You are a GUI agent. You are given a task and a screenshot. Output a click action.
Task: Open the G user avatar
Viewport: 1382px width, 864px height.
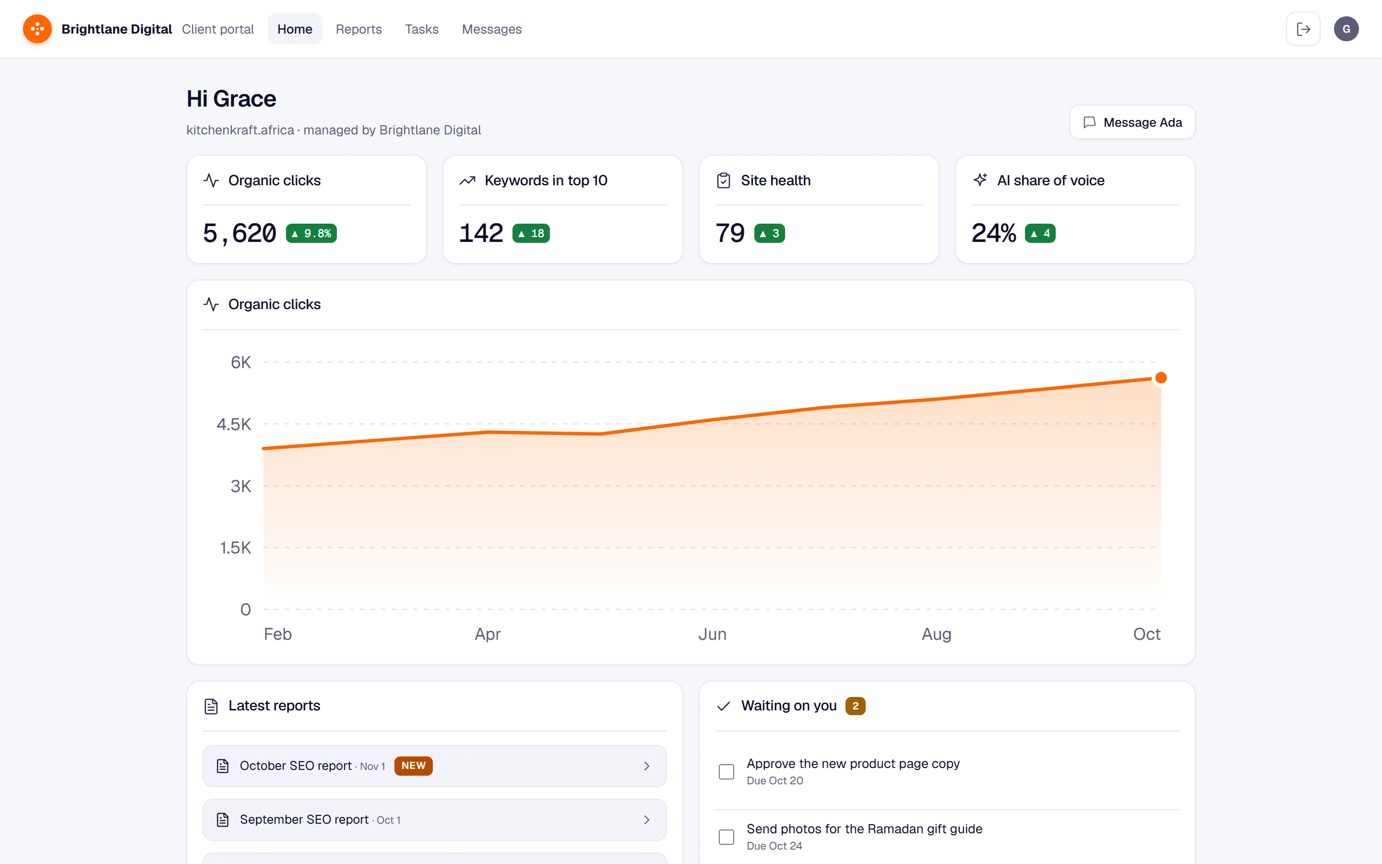pos(1346,29)
